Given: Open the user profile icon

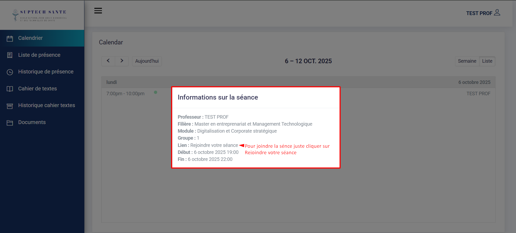Looking at the screenshot, I should pos(497,13).
